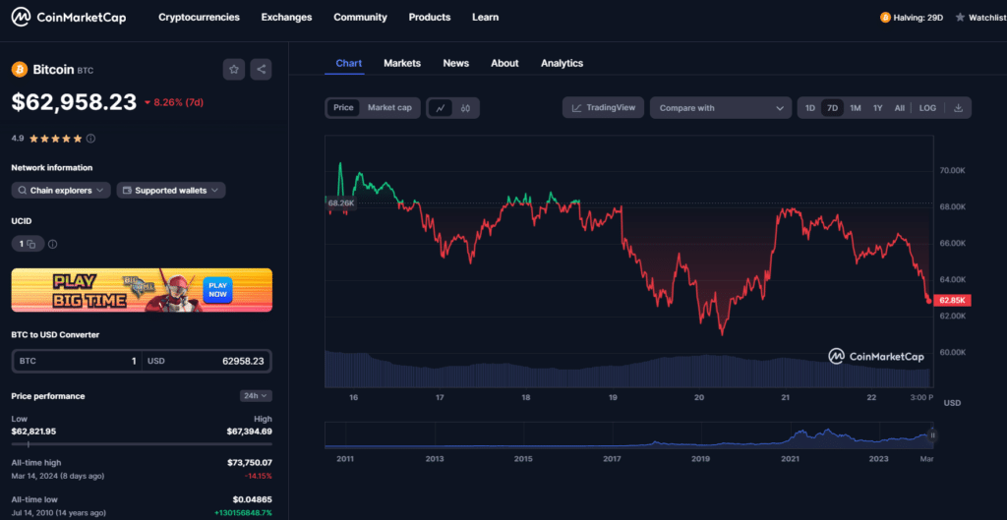Click the Halving 29D indicator
1007x520 pixels.
[x=912, y=18]
